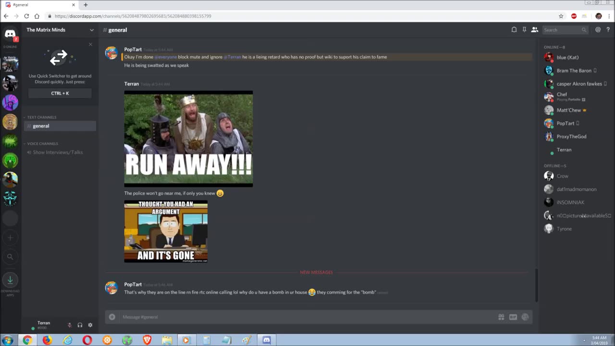Open Windows Start menu
The width and height of the screenshot is (615, 346).
pyautogui.click(x=8, y=340)
